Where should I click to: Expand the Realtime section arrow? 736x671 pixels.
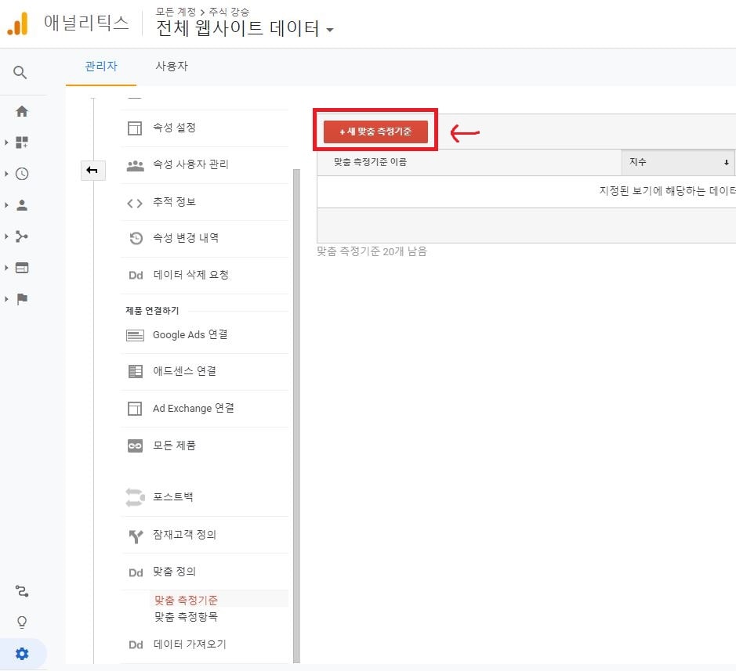tap(6, 174)
